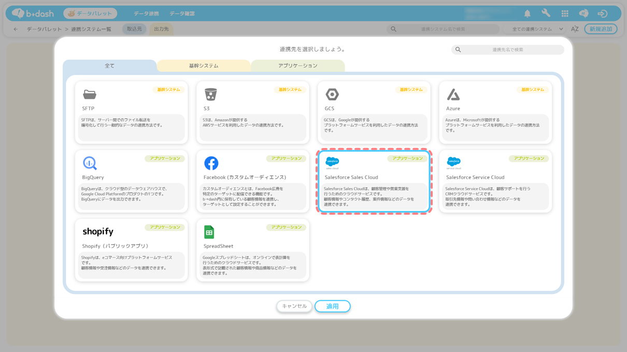This screenshot has height=352, width=627.
Task: Click the Azure card title text
Action: 453,109
